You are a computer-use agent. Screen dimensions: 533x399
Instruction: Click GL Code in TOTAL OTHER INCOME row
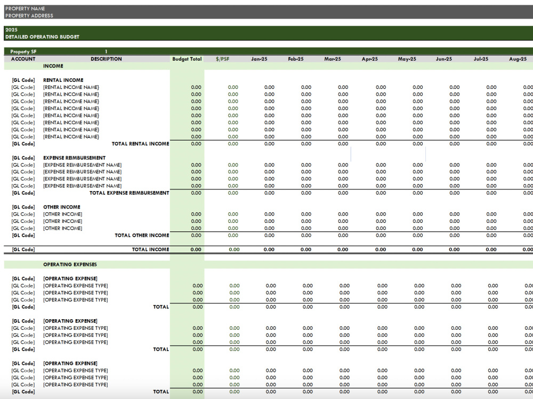23,236
